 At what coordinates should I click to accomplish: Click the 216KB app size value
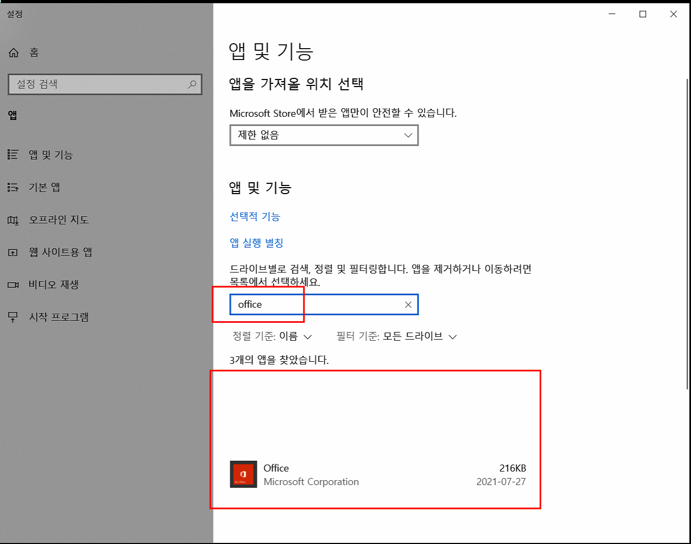(513, 468)
